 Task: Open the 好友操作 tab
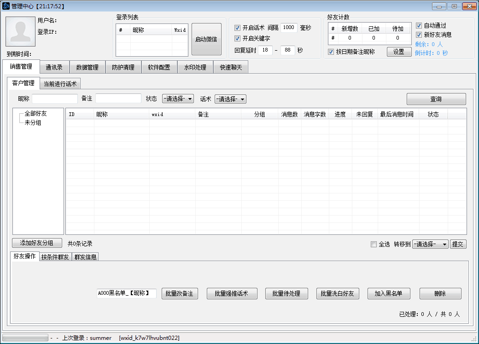[24, 256]
